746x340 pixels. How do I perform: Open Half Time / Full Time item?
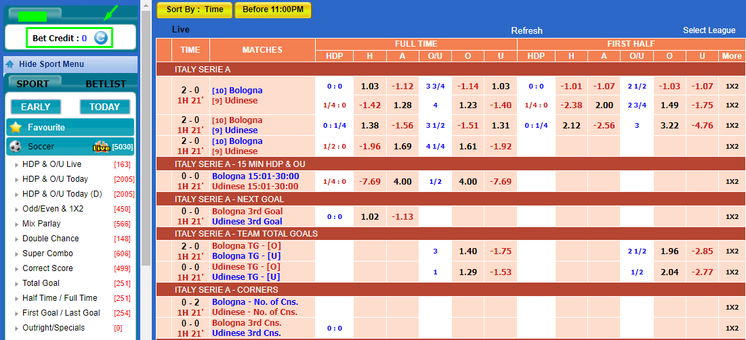click(x=60, y=297)
